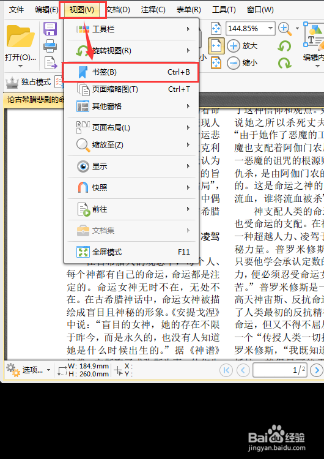Go to the first page button

(226, 370)
